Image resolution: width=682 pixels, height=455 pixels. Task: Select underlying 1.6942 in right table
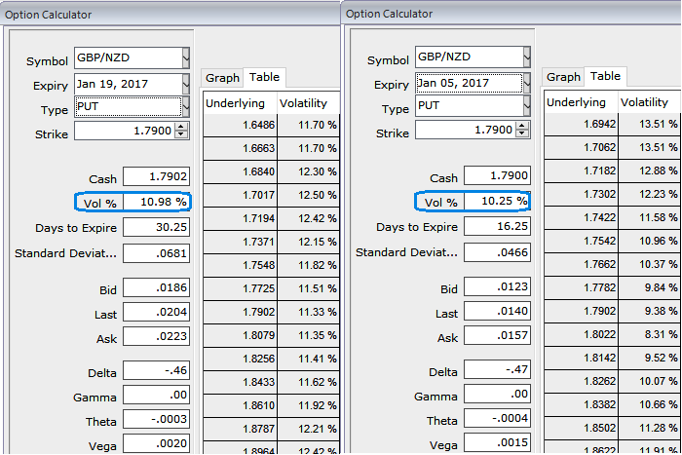pos(581,125)
